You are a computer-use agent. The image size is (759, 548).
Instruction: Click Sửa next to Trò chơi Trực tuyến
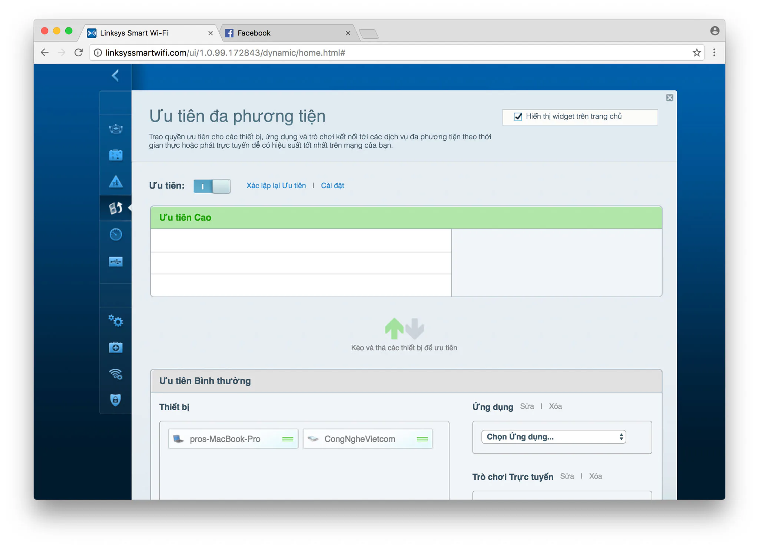[567, 476]
